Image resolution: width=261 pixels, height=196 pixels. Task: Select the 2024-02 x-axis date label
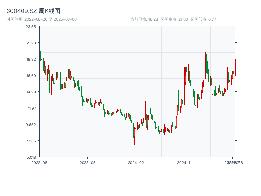(136, 162)
